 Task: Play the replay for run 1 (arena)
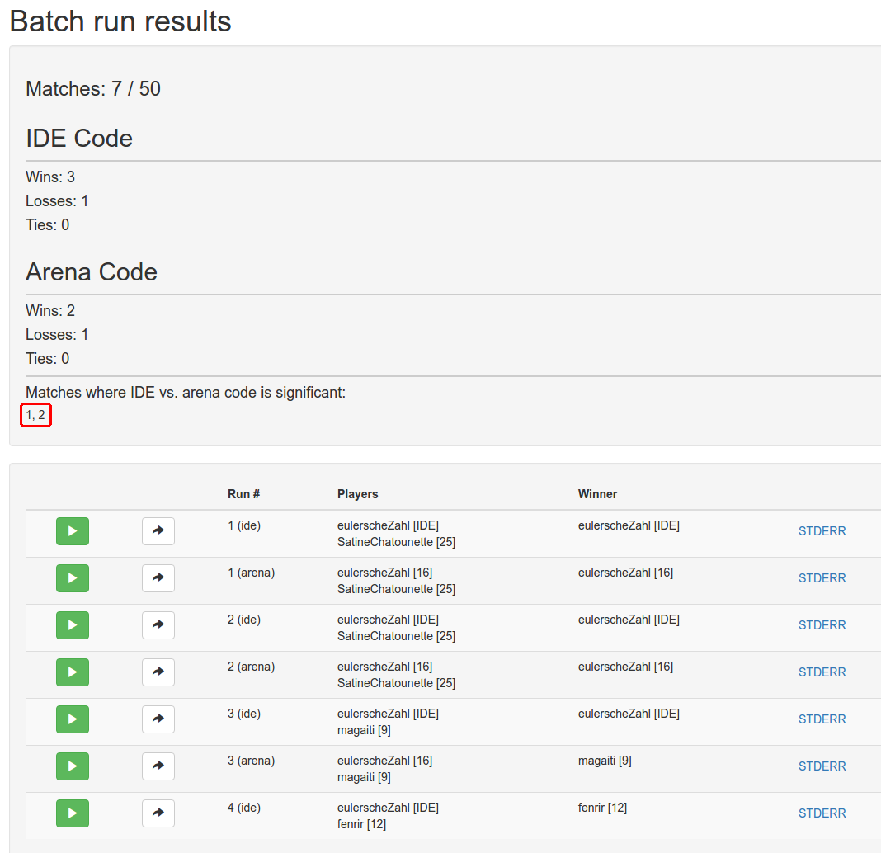[x=73, y=578]
